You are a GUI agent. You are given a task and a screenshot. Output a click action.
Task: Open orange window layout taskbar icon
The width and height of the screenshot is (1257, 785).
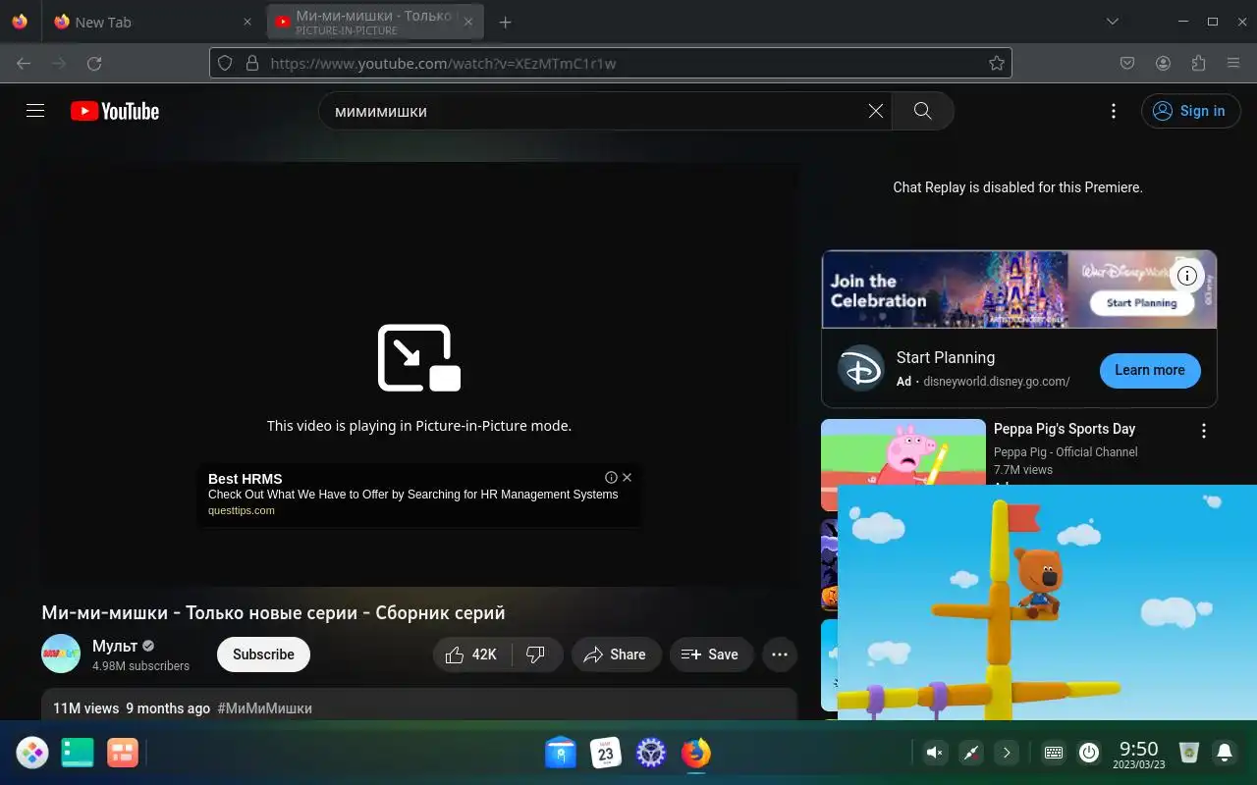point(123,753)
